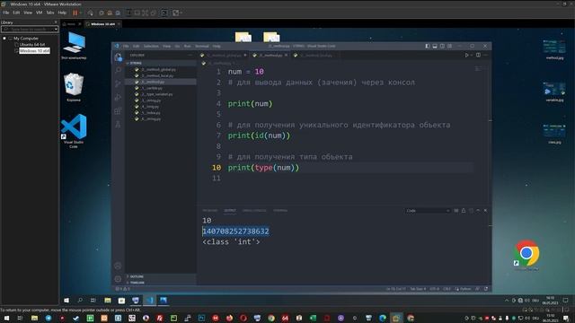Click highlighted id output 140708252738632
The image size is (575, 323).
pos(235,231)
